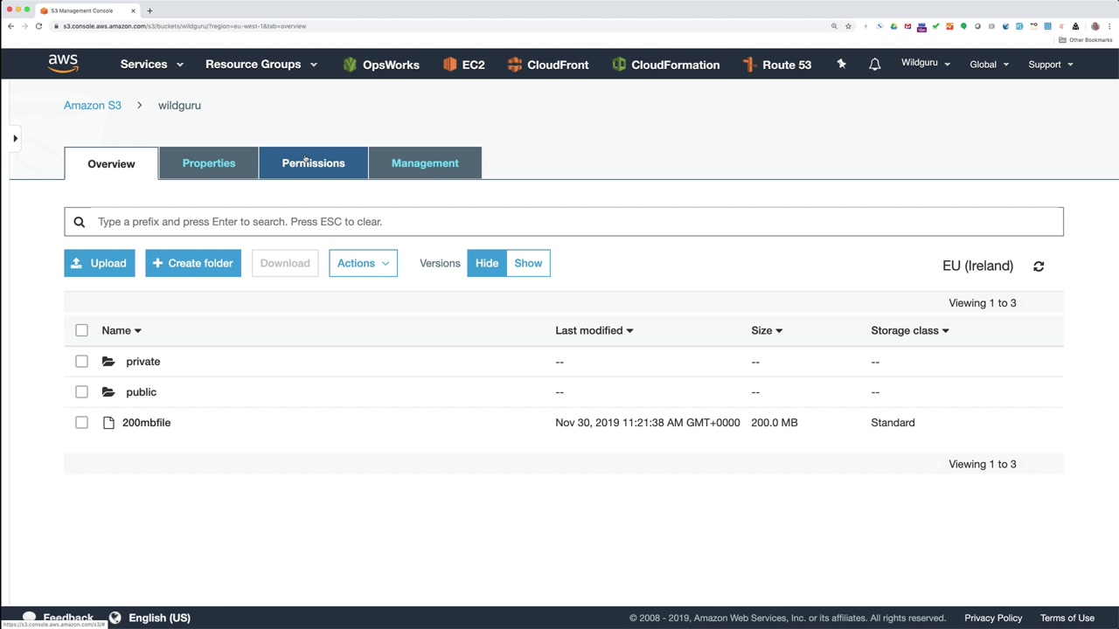Set Versions toggle to Show

tap(528, 263)
